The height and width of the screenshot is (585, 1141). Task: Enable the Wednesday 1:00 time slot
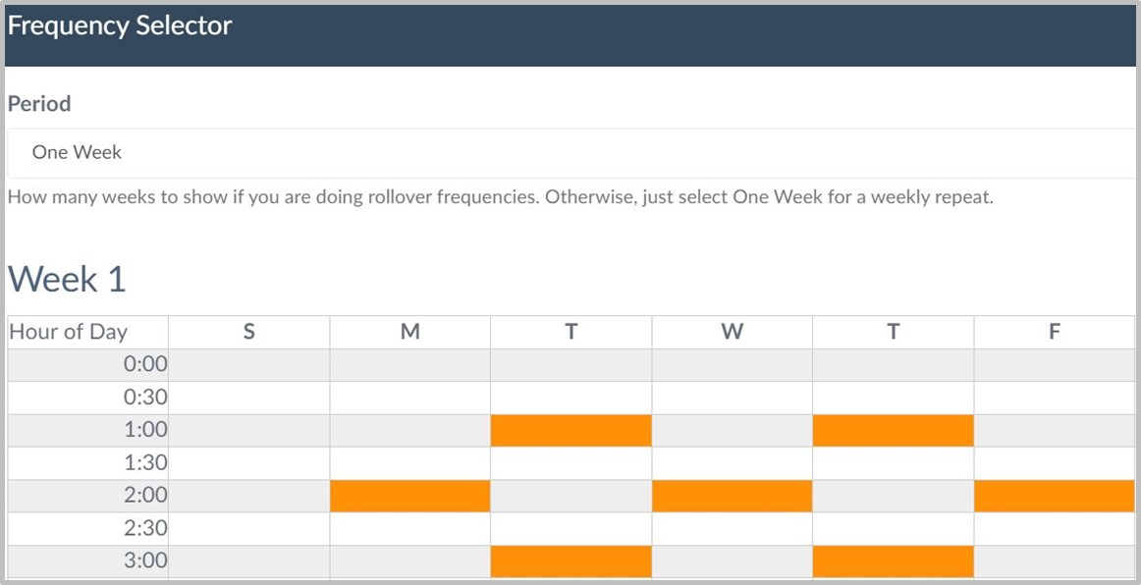[x=733, y=431]
